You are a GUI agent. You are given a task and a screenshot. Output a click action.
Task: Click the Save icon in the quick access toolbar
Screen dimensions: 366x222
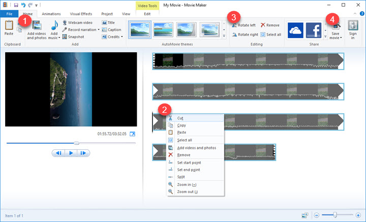coord(16,5)
